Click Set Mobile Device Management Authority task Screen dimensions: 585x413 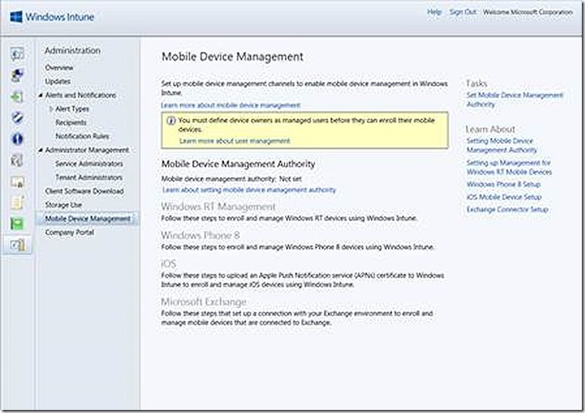pyautogui.click(x=515, y=100)
